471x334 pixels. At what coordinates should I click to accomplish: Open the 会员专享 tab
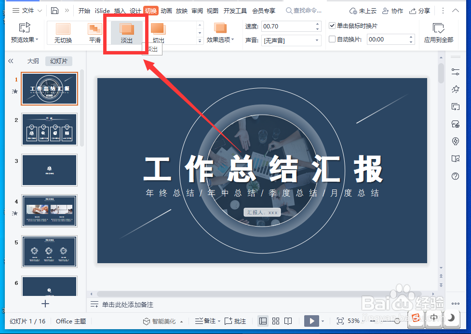coord(263,11)
